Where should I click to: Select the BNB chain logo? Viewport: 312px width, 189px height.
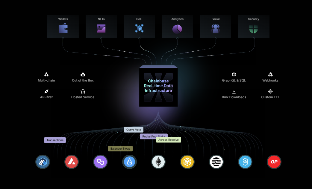(187, 162)
